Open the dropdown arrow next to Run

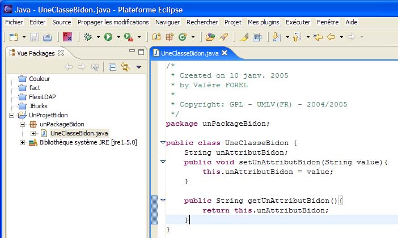[118, 37]
